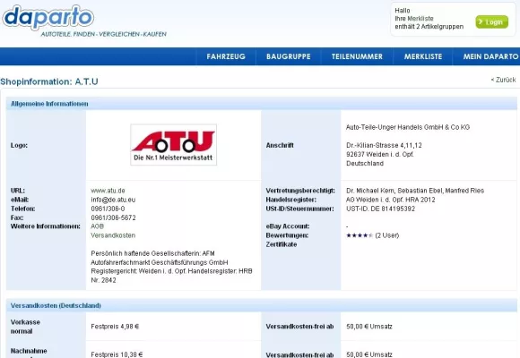The image size is (520, 358).
Task: Click the Festpreis 10,38 € value
Action: 117,354
